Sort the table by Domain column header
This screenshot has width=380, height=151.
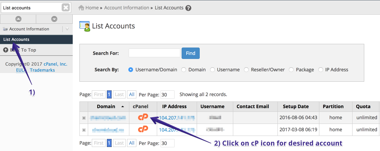106,106
